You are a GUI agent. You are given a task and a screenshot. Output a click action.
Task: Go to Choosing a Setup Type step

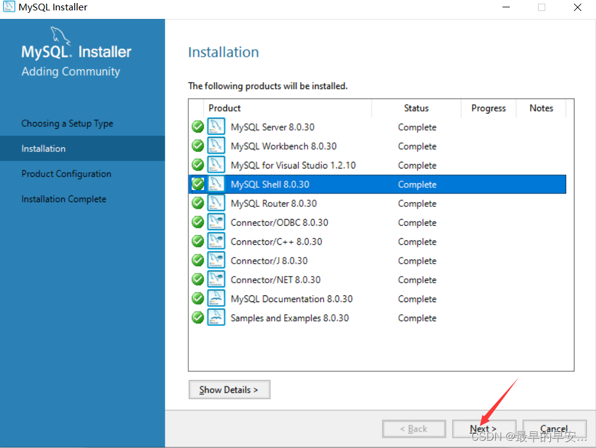(67, 123)
